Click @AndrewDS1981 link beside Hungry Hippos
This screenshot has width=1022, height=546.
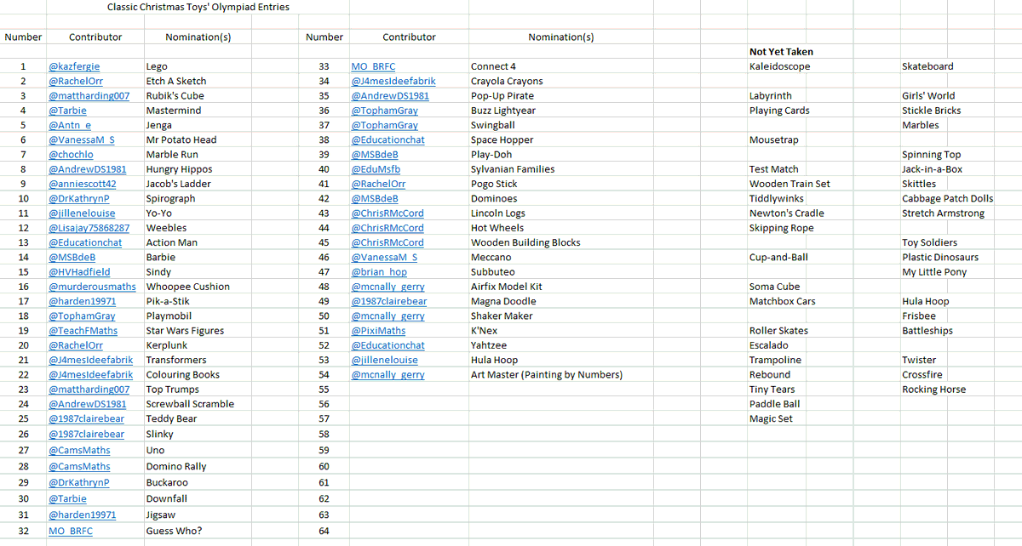pyautogui.click(x=88, y=169)
